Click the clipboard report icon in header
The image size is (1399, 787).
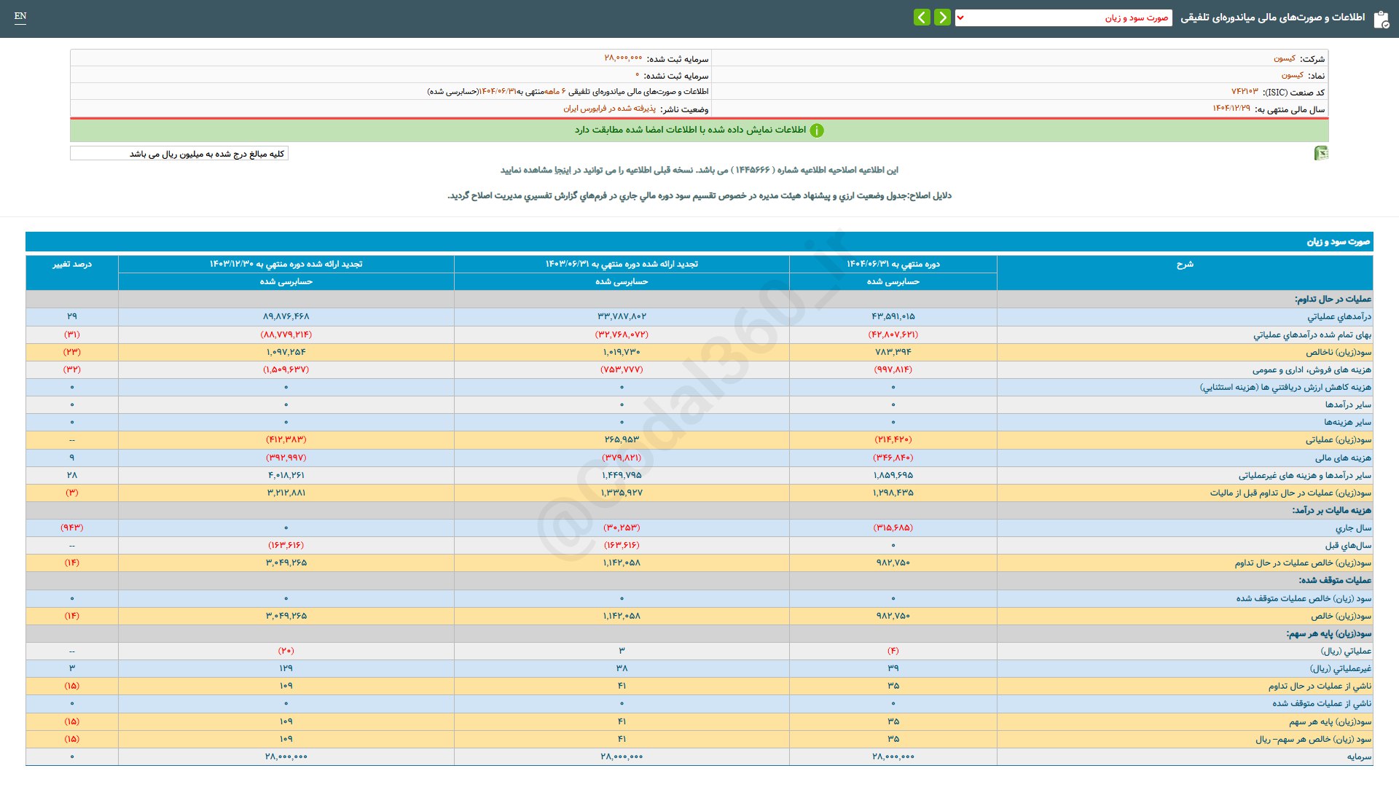click(x=1381, y=19)
